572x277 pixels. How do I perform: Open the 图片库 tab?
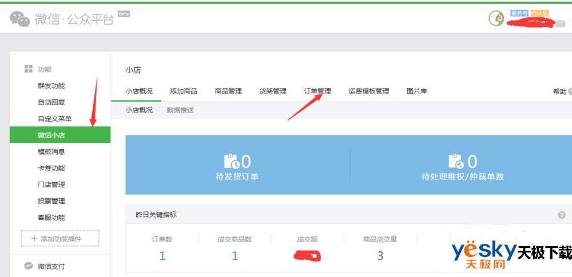(x=417, y=91)
